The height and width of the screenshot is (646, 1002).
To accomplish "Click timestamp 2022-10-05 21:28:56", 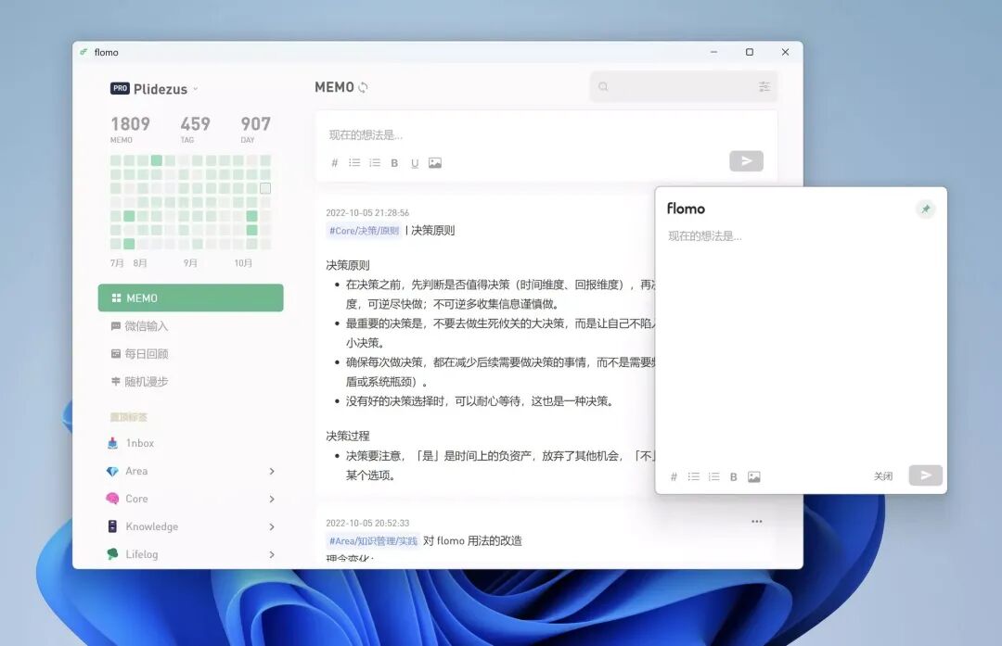I will (367, 212).
